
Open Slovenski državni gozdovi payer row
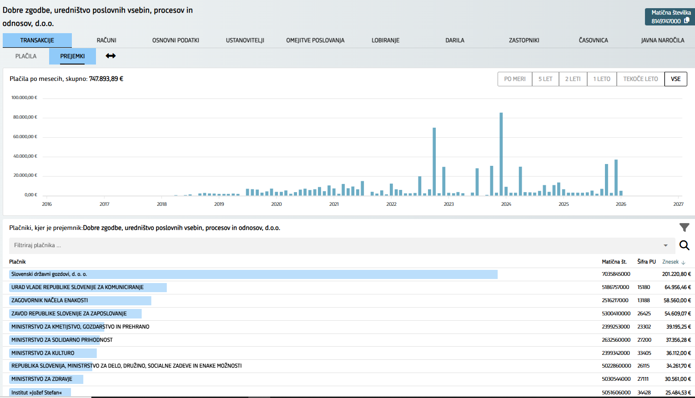pyautogui.click(x=49, y=274)
